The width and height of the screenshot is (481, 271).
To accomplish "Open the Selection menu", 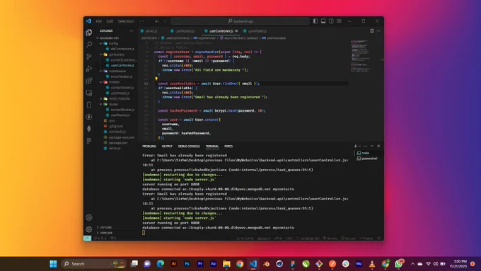I will click(126, 21).
